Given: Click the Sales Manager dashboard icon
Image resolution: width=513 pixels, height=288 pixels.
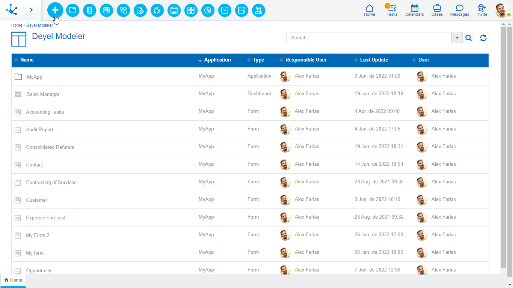Looking at the screenshot, I should pyautogui.click(x=18, y=94).
